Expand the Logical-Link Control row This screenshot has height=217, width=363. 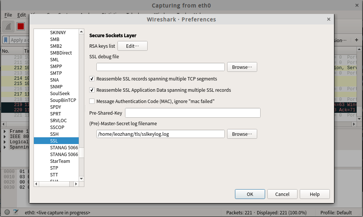click(5, 142)
